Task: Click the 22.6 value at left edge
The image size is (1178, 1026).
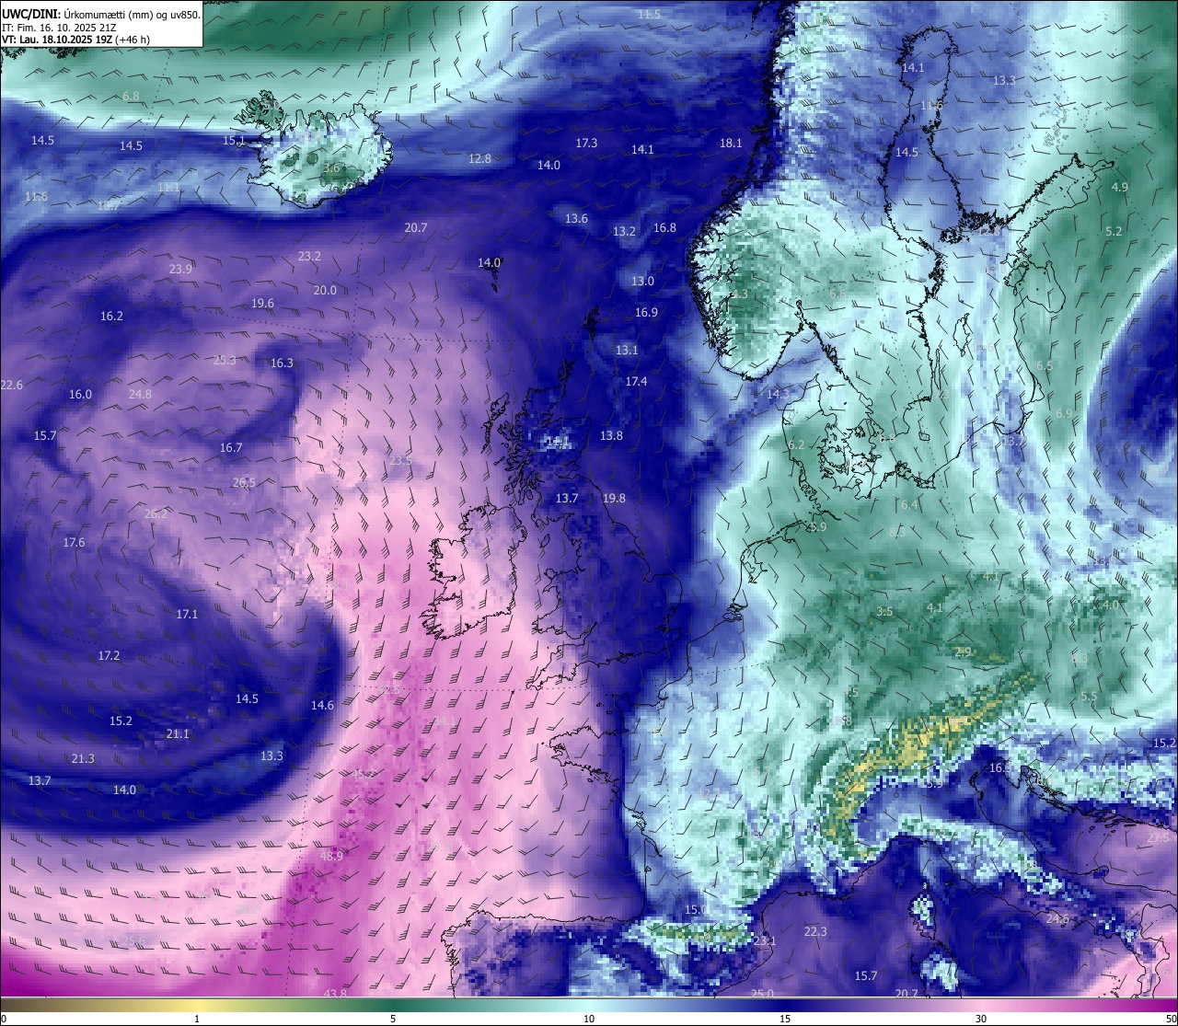Action: [12, 385]
